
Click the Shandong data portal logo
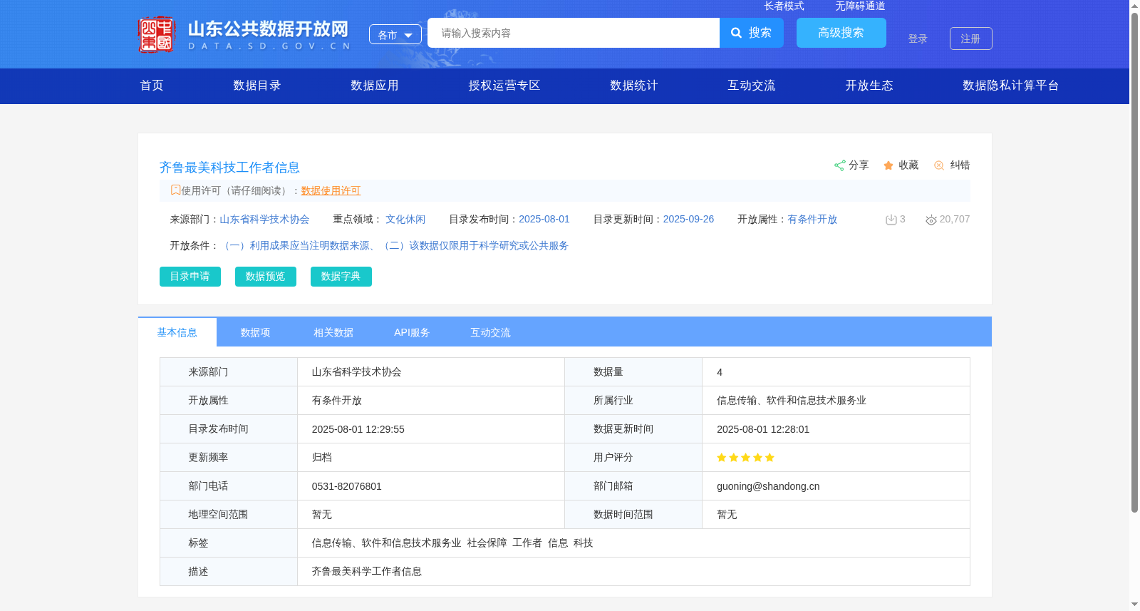pos(244,34)
